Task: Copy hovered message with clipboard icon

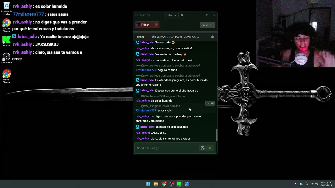Action: pyautogui.click(x=212, y=104)
